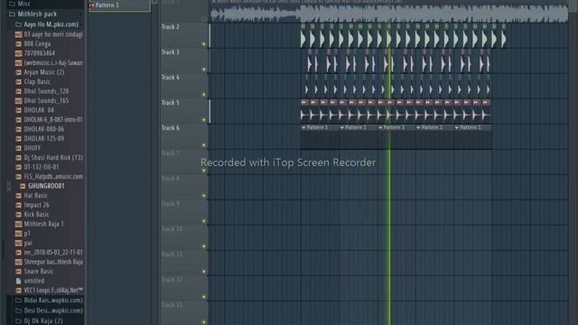Image resolution: width=578 pixels, height=325 pixels.
Task: Select the Track 4 label header
Action: (171, 78)
